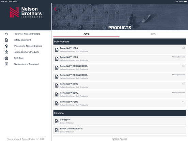
Task: Click the Nelson Brothers logo
Action: (26, 12)
